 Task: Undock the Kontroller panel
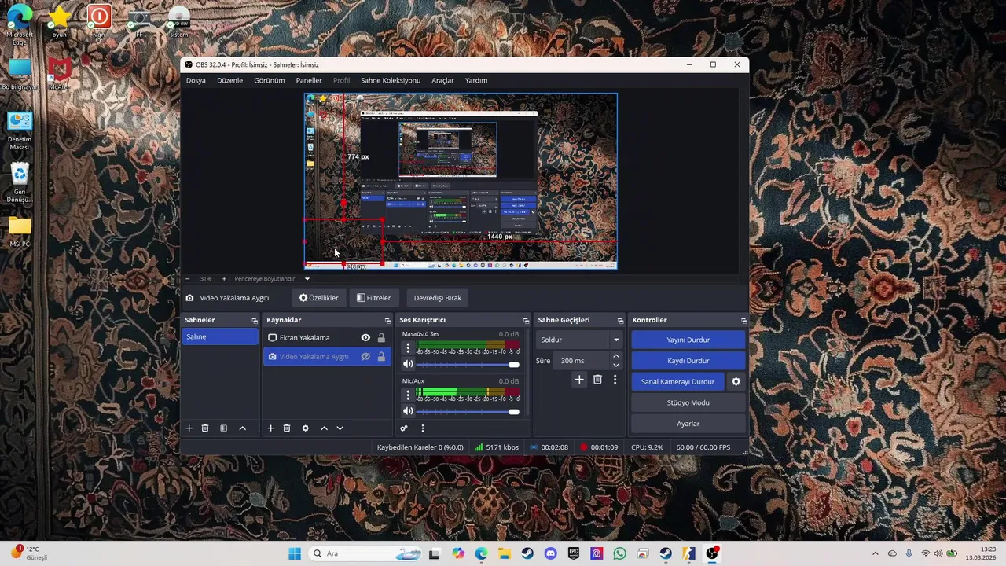click(x=743, y=321)
